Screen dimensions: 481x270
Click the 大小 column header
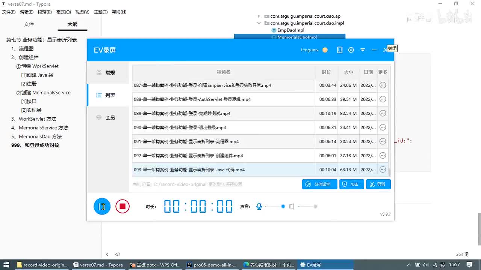coord(348,72)
